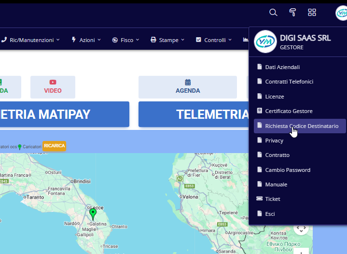347x254 pixels.
Task: Click the calendar icon on AGENDA tile
Action: (188, 82)
